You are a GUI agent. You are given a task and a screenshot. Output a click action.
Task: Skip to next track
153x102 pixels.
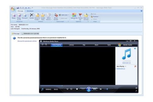[x=94, y=89]
